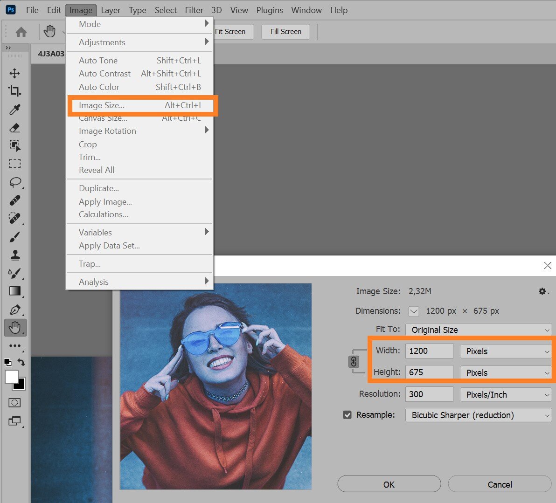Screen dimensions: 556x503
Task: Open the Help menu
Action: tap(339, 10)
